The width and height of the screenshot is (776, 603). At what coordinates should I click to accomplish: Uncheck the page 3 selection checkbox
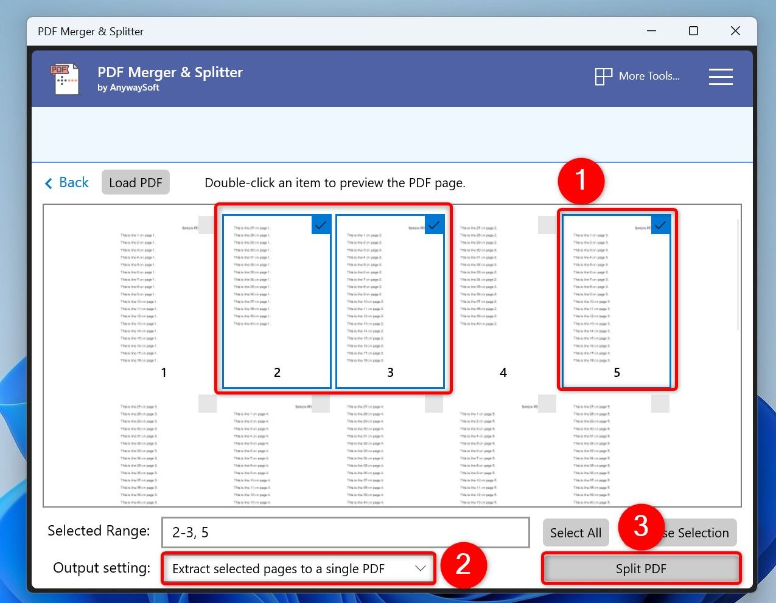[434, 225]
